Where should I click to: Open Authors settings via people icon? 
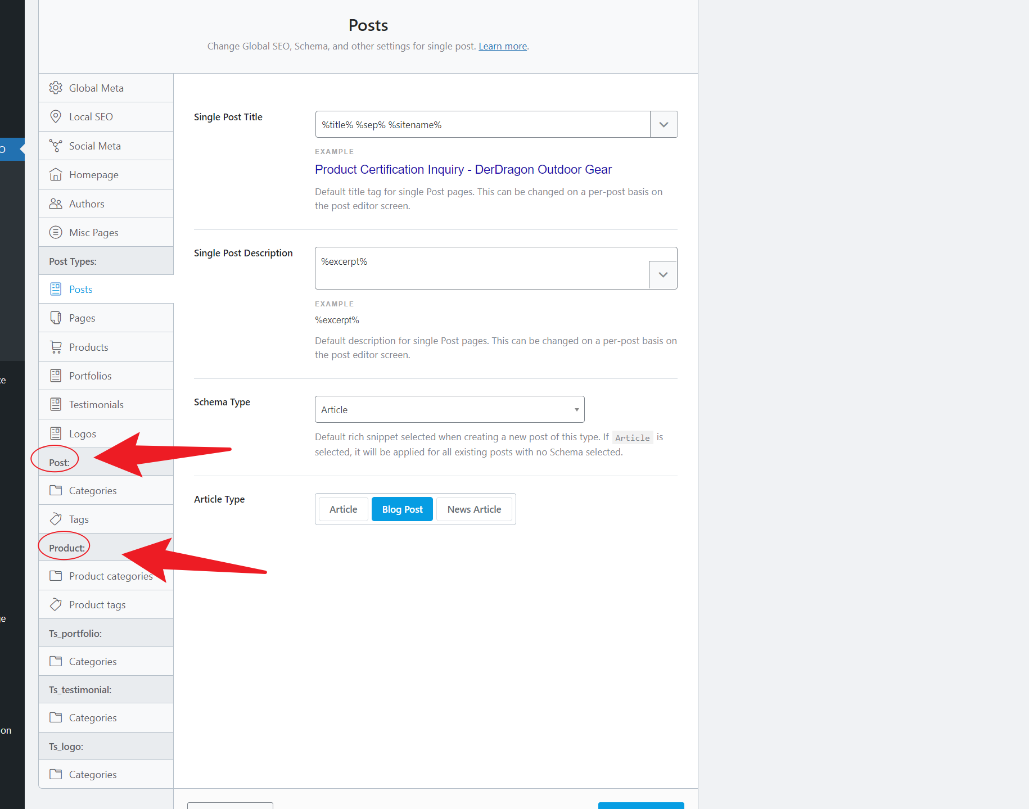coord(56,204)
